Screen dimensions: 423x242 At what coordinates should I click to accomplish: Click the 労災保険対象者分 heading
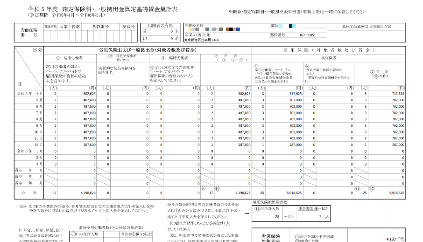tap(271, 238)
